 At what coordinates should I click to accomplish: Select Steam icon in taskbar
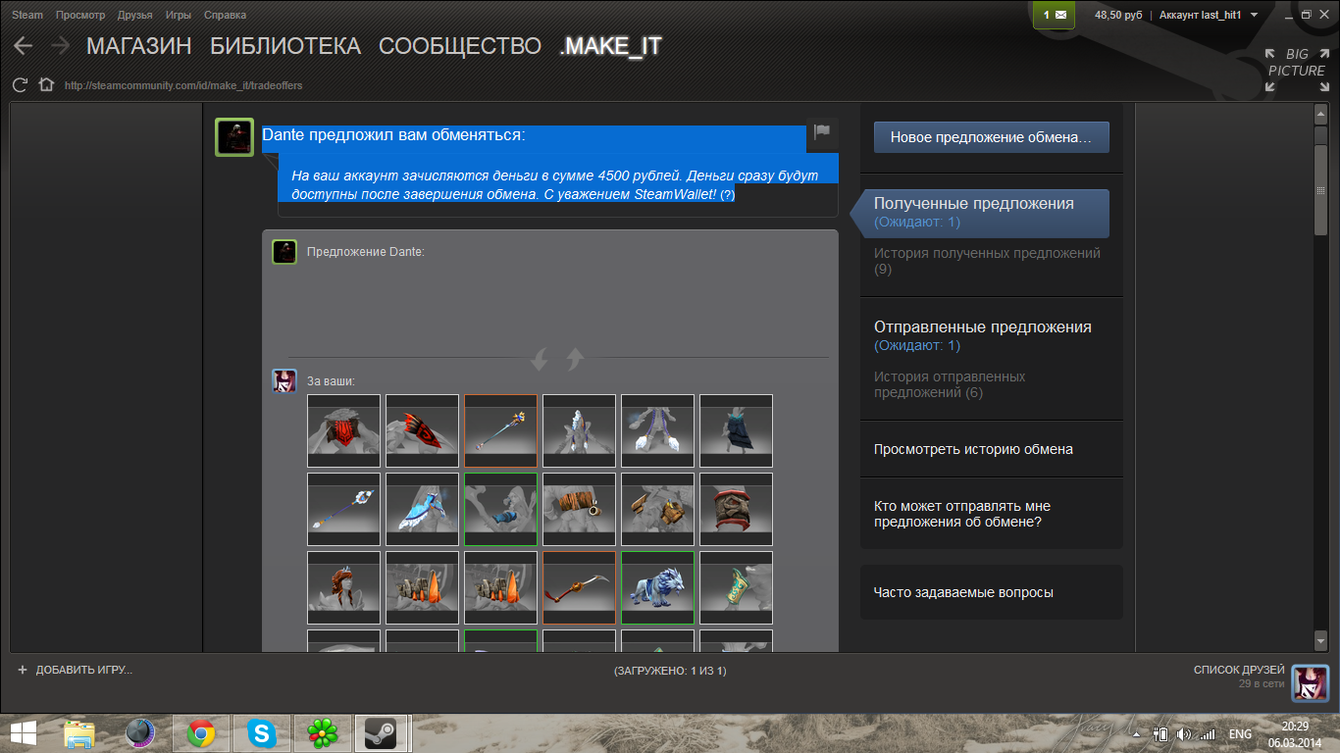(x=381, y=732)
